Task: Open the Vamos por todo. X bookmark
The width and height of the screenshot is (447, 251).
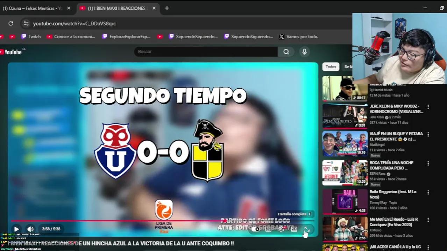Action: point(298,37)
